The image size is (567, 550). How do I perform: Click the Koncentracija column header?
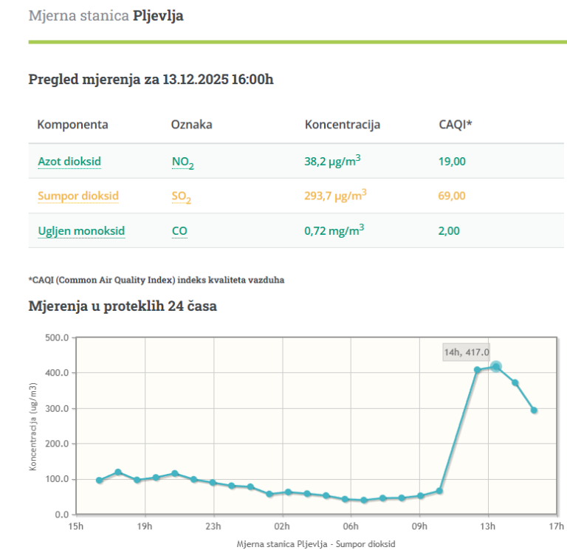tap(343, 124)
